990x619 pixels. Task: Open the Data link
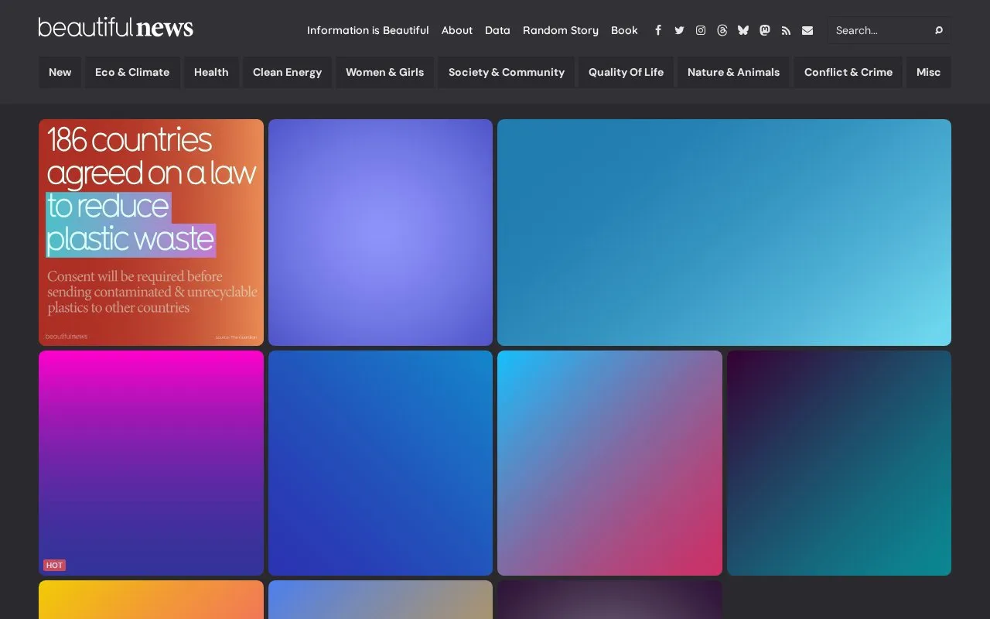click(x=497, y=30)
